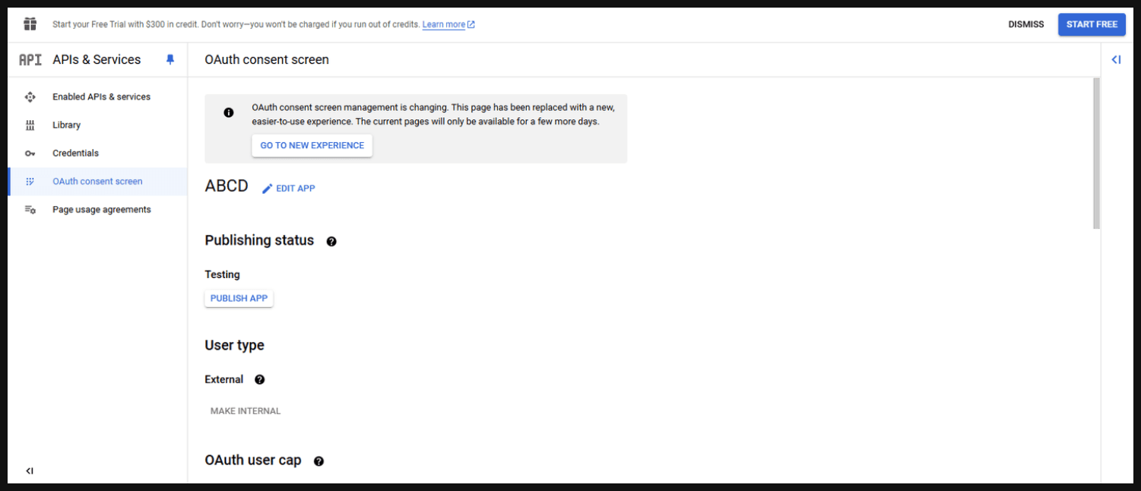Click the API logo icon
This screenshot has height=491, width=1141.
pyautogui.click(x=30, y=60)
